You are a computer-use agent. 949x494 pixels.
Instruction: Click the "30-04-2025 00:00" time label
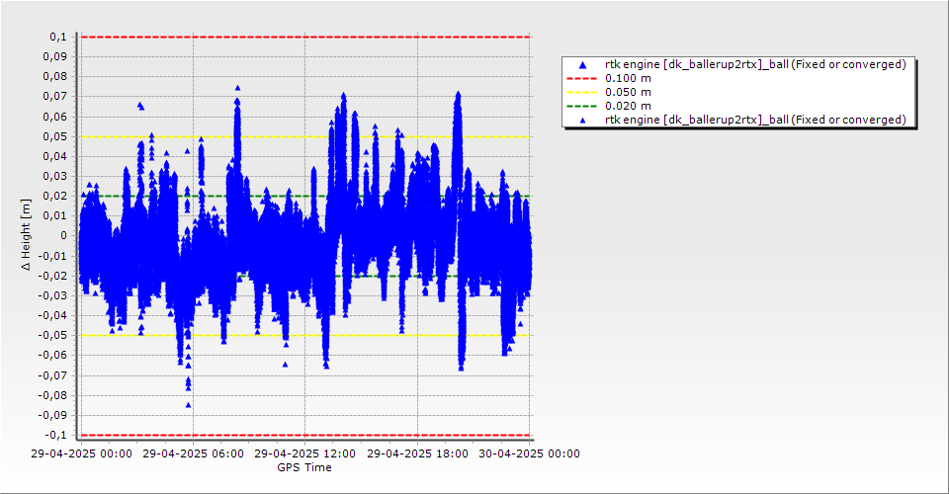click(530, 453)
